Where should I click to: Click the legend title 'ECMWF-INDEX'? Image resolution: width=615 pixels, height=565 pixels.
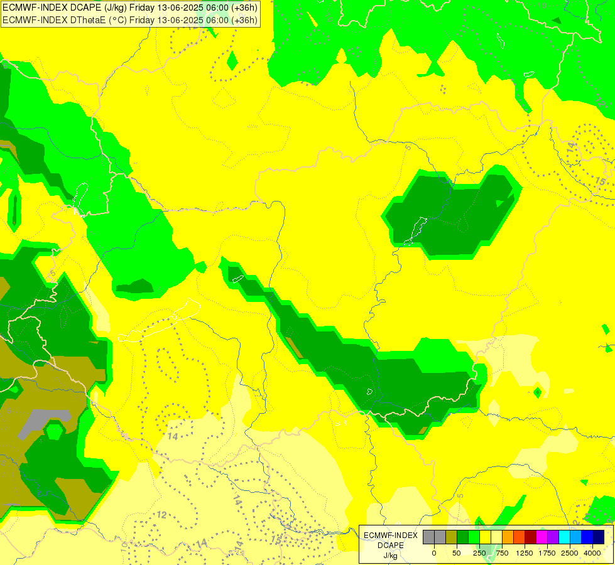coord(391,535)
